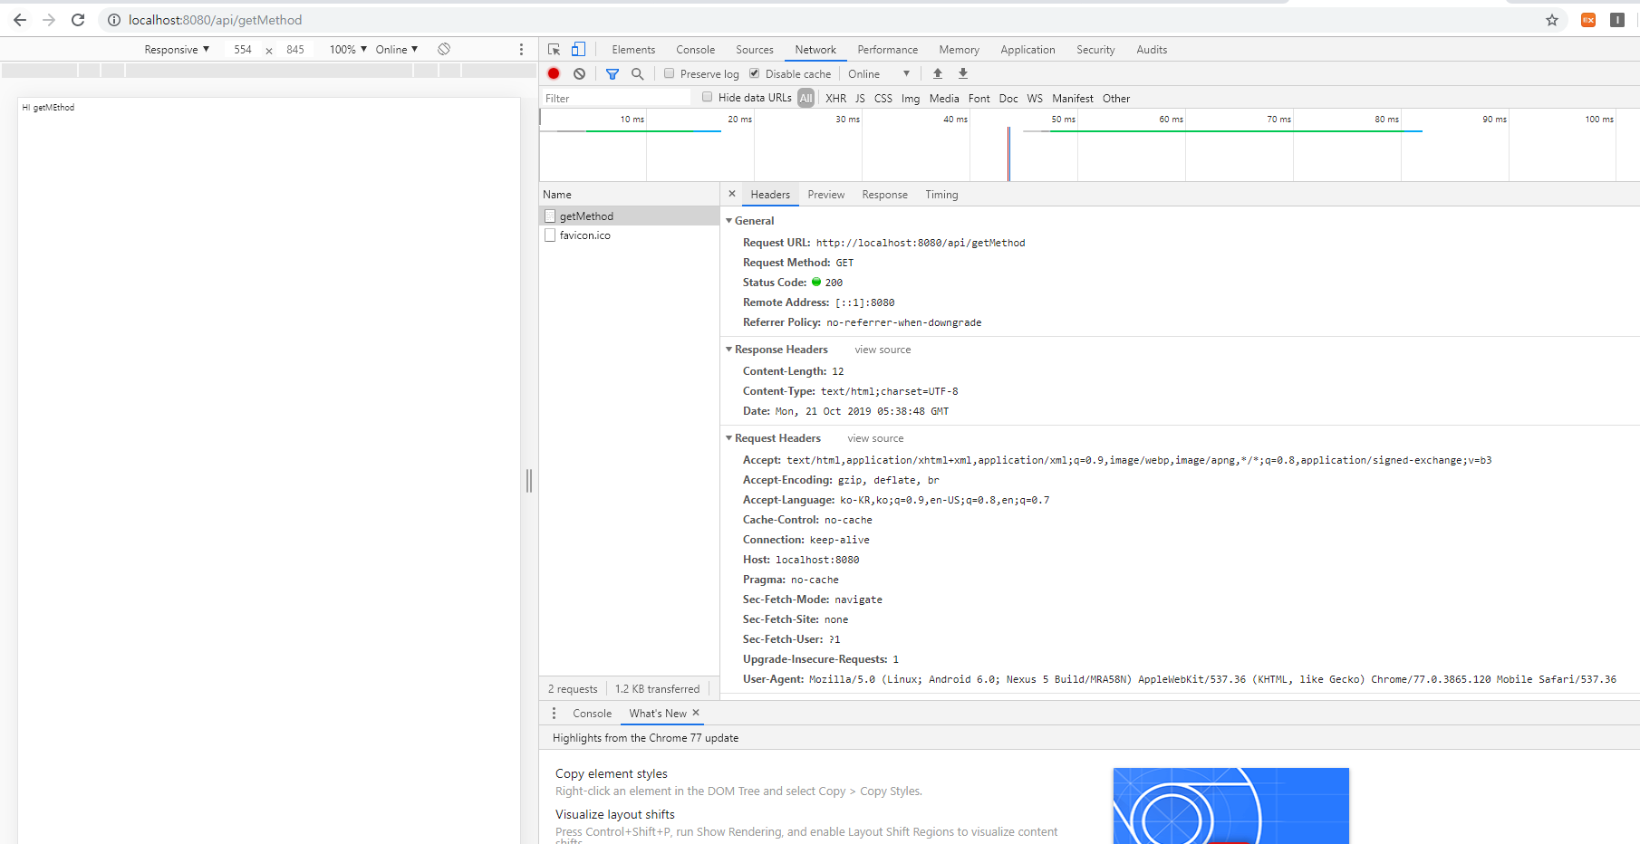Bookmark this page with the star icon

pyautogui.click(x=1552, y=20)
